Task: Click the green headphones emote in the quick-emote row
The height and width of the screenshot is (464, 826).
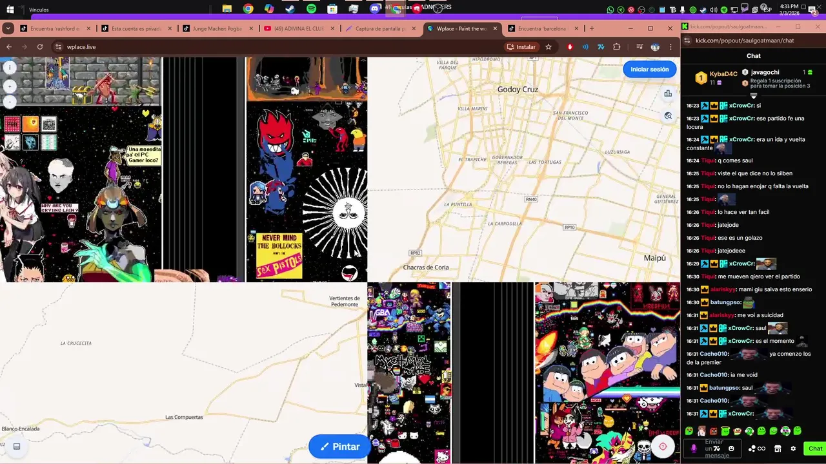Action: (749, 430)
